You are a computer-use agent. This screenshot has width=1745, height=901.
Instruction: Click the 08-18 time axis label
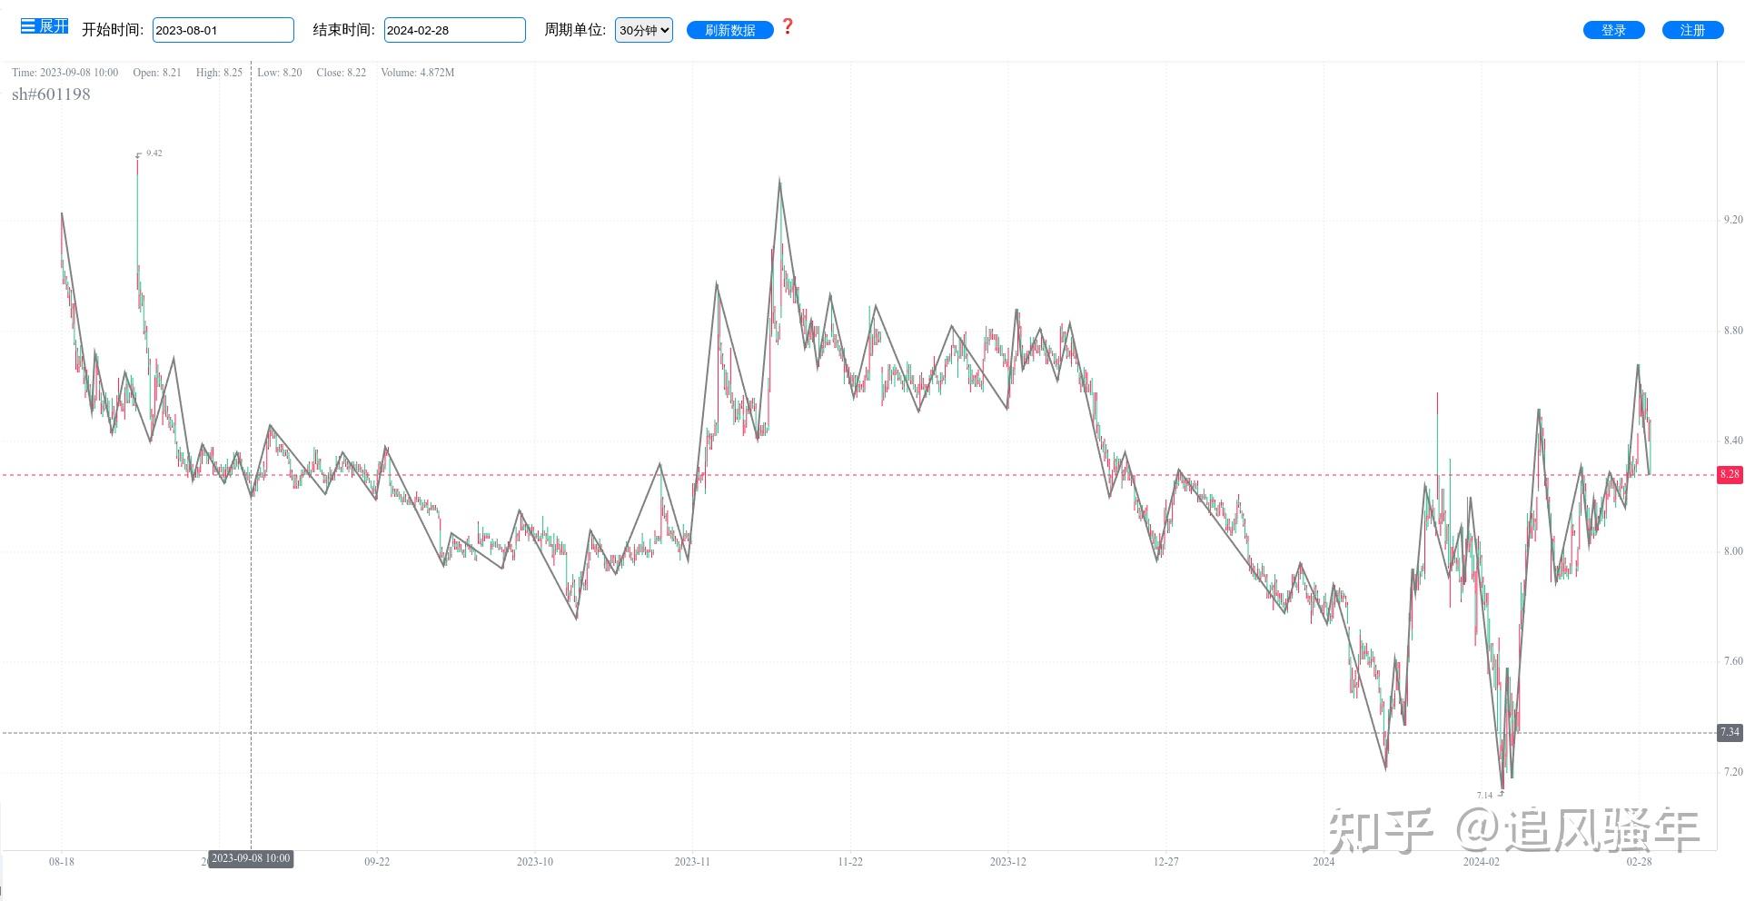point(62,862)
